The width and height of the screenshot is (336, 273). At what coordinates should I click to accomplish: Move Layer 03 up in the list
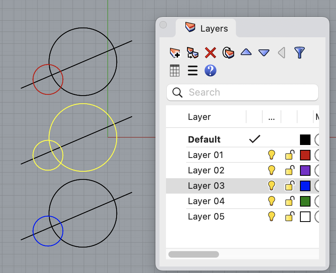[246, 53]
